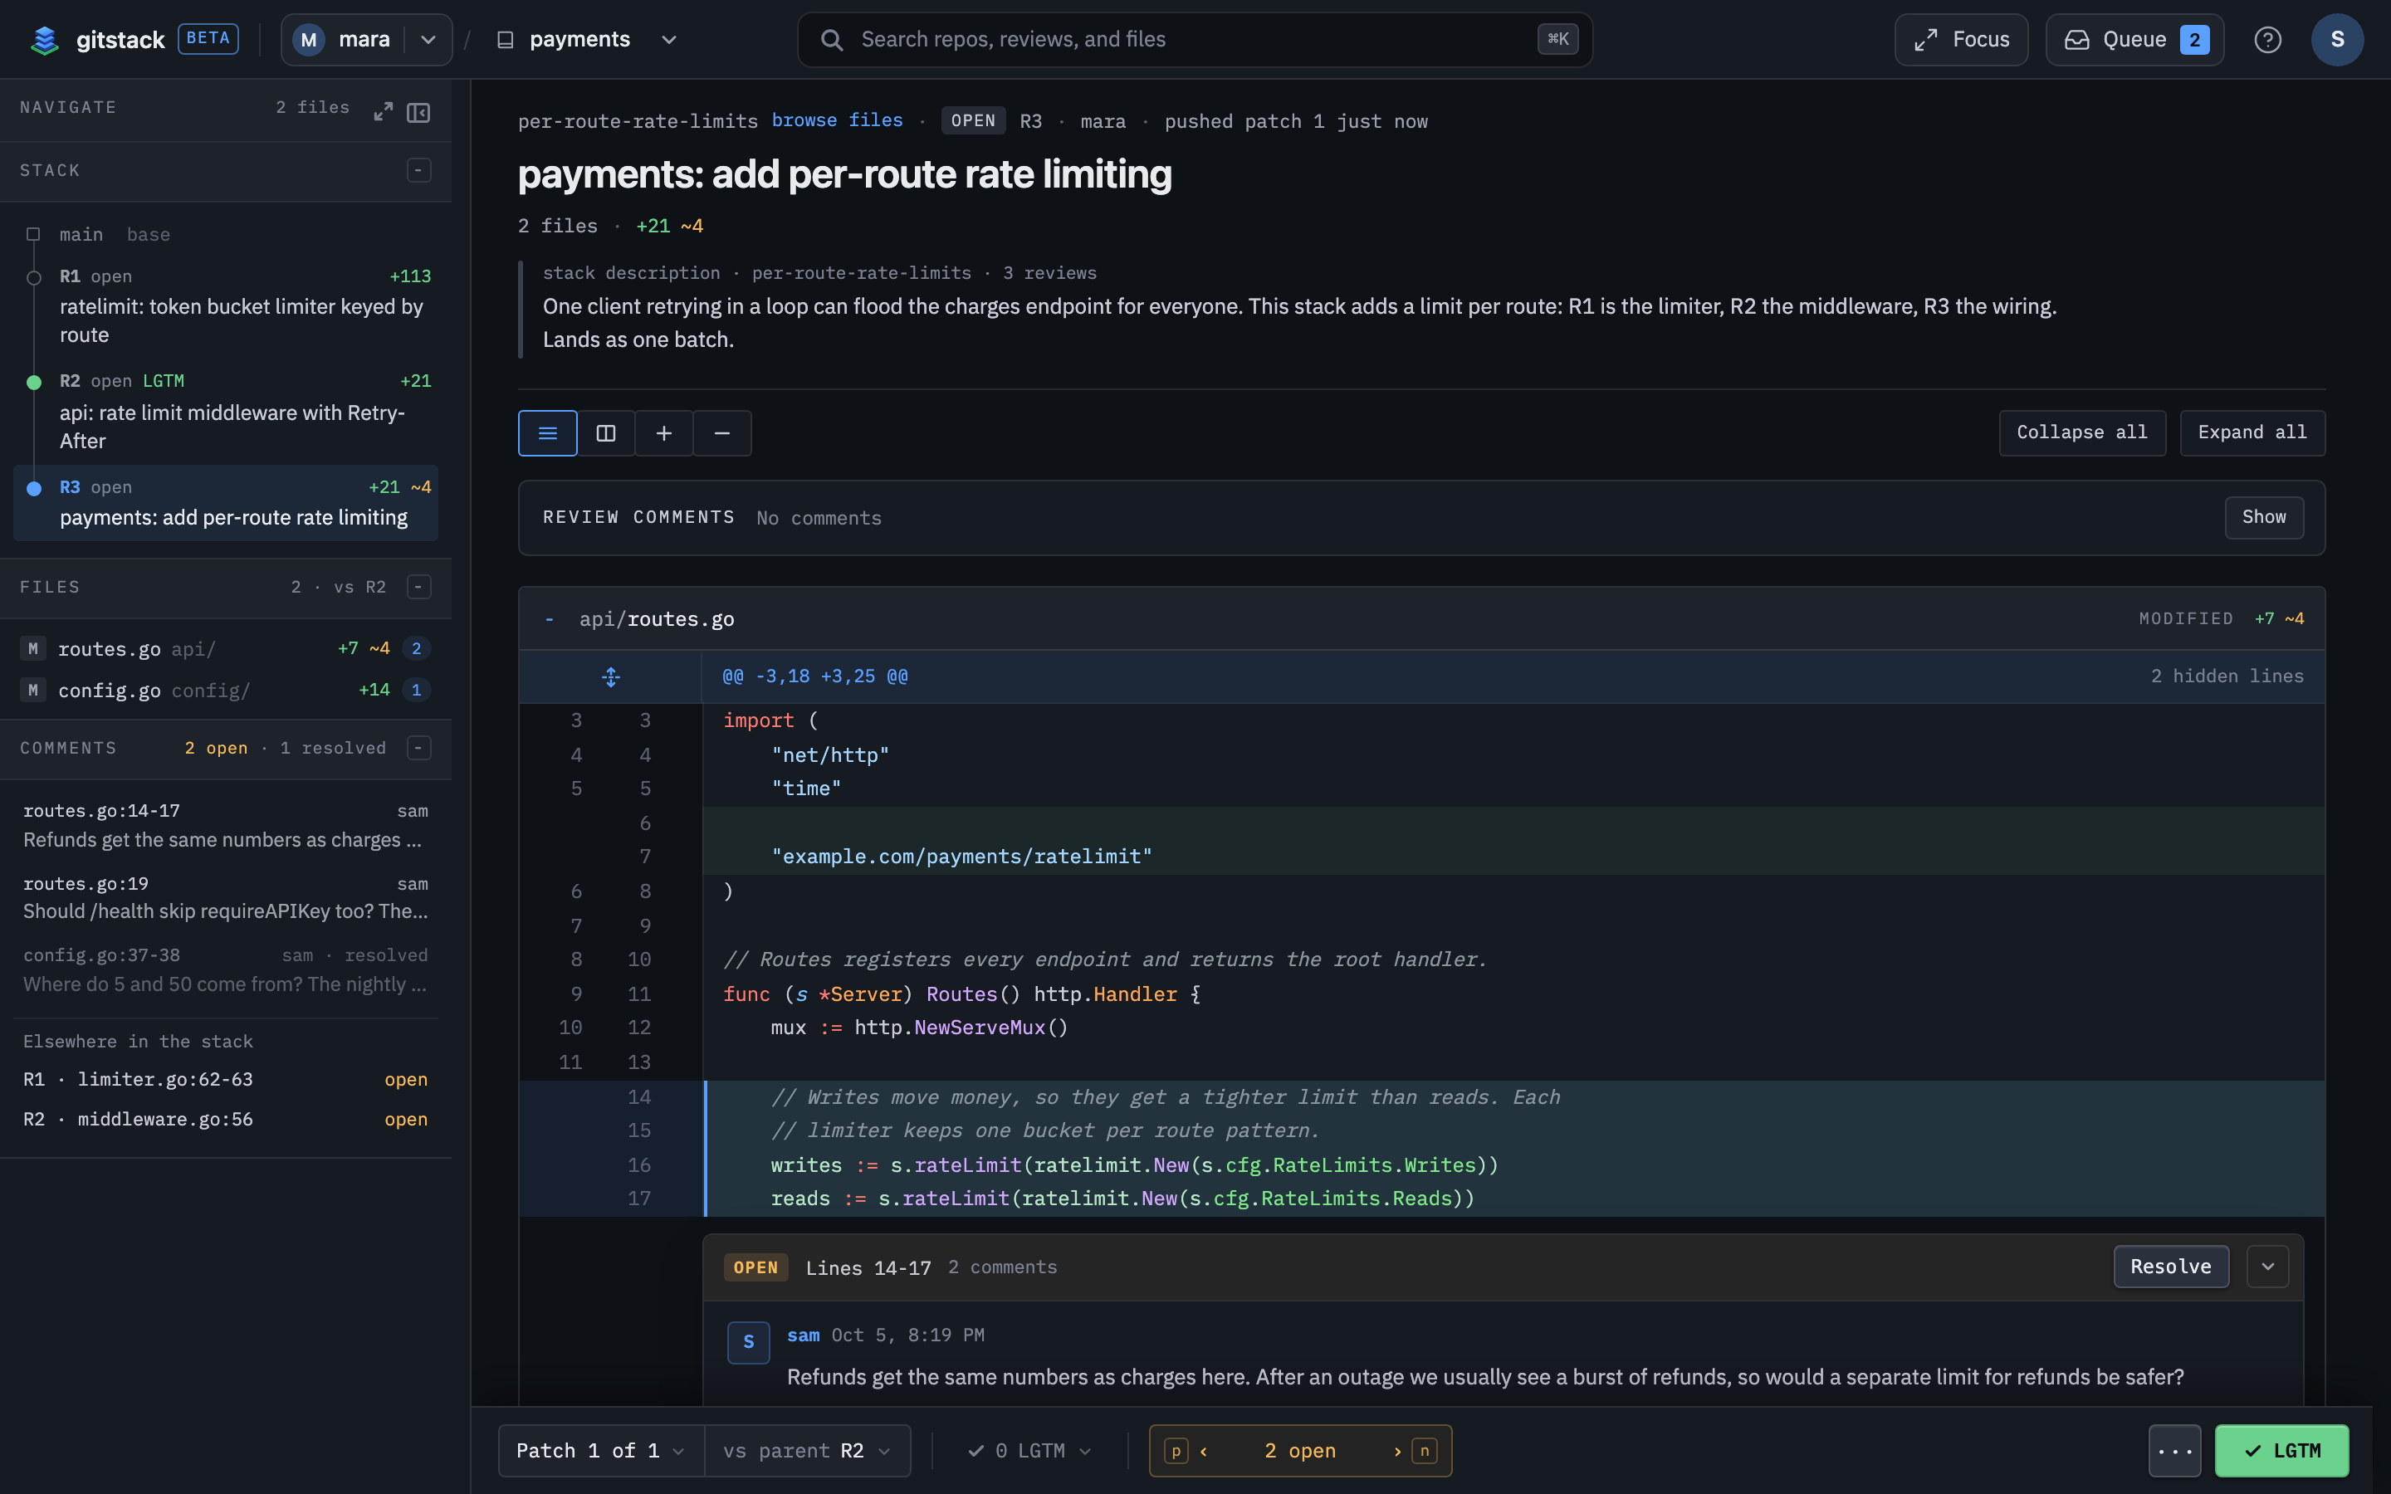
Task: Approve with the green LGTM button
Action: (x=2281, y=1451)
